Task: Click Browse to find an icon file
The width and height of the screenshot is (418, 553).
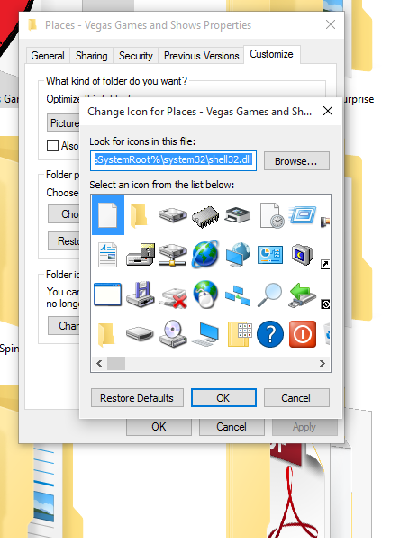Action: [296, 161]
